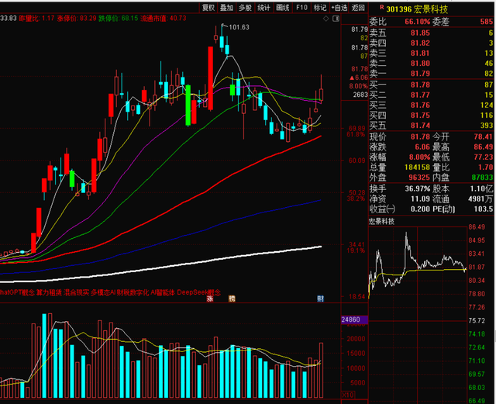This screenshot has width=496, height=404.
Task: Click 宏景科技 intraday chart title
Action: (381, 221)
